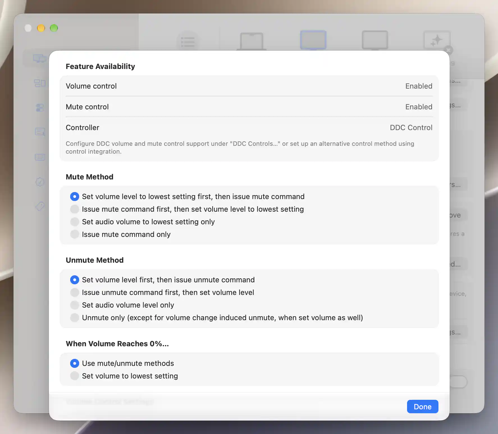Viewport: 498px width, 434px height.
Task: Click the green zoom window button
Action: [54, 28]
